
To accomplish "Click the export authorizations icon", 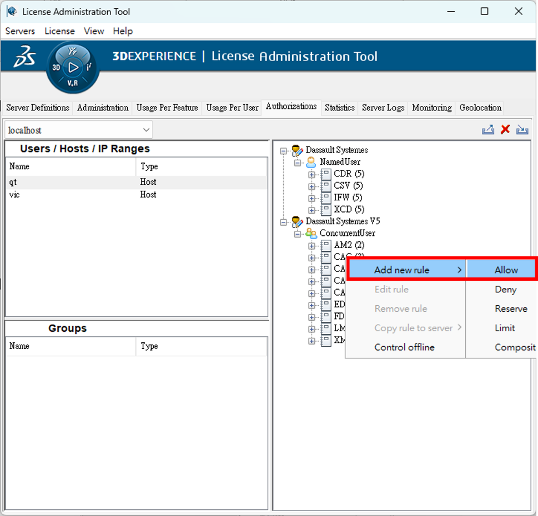I will pyautogui.click(x=488, y=130).
